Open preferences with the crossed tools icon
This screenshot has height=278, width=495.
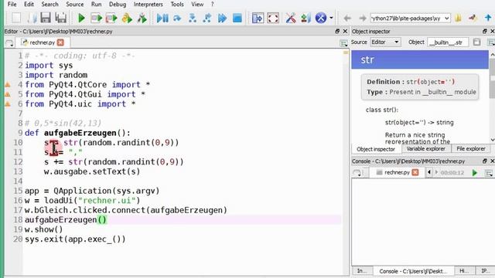click(291, 18)
